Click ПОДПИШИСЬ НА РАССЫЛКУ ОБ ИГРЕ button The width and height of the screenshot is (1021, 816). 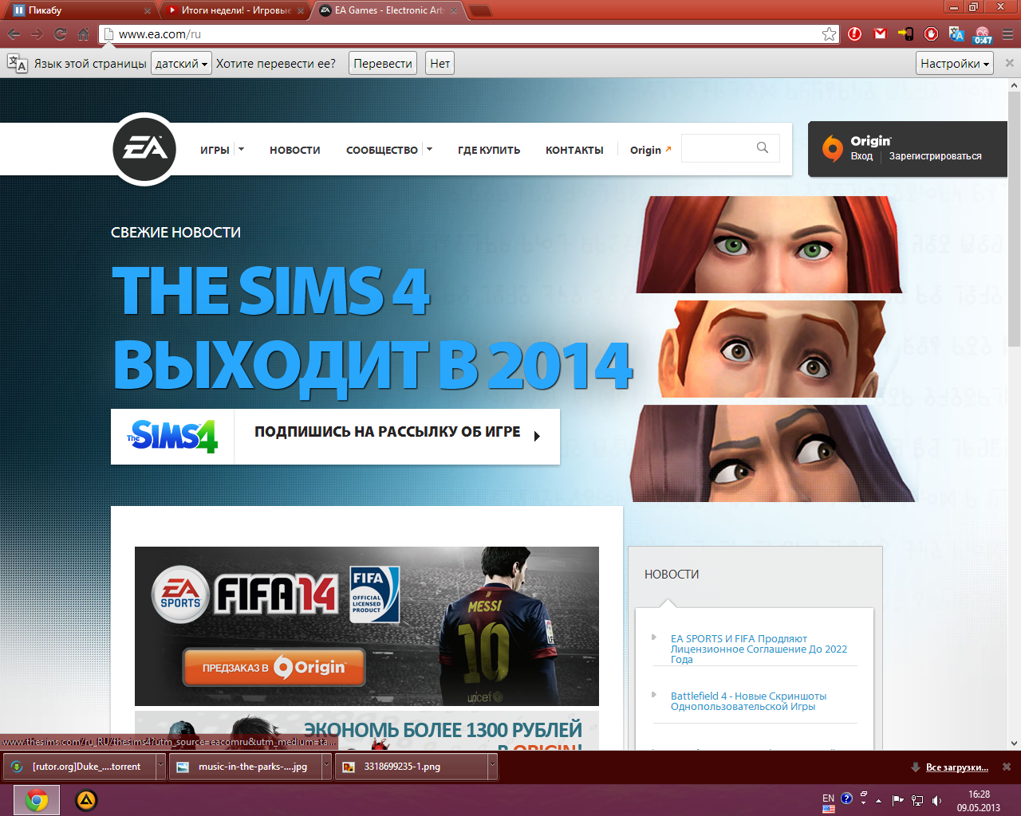tap(397, 436)
